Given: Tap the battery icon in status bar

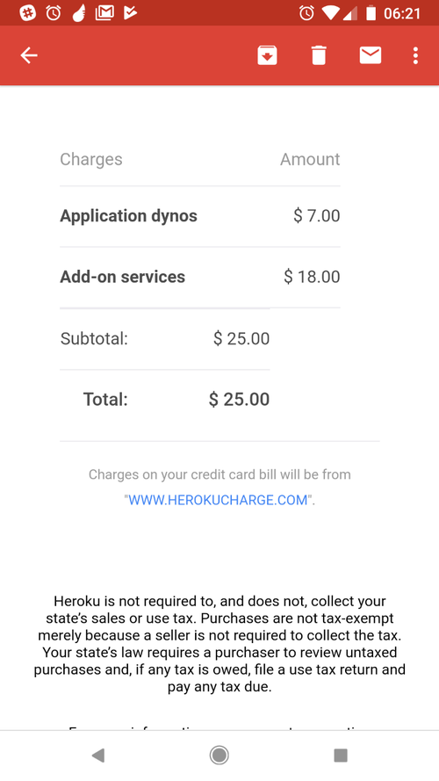Looking at the screenshot, I should (x=371, y=13).
